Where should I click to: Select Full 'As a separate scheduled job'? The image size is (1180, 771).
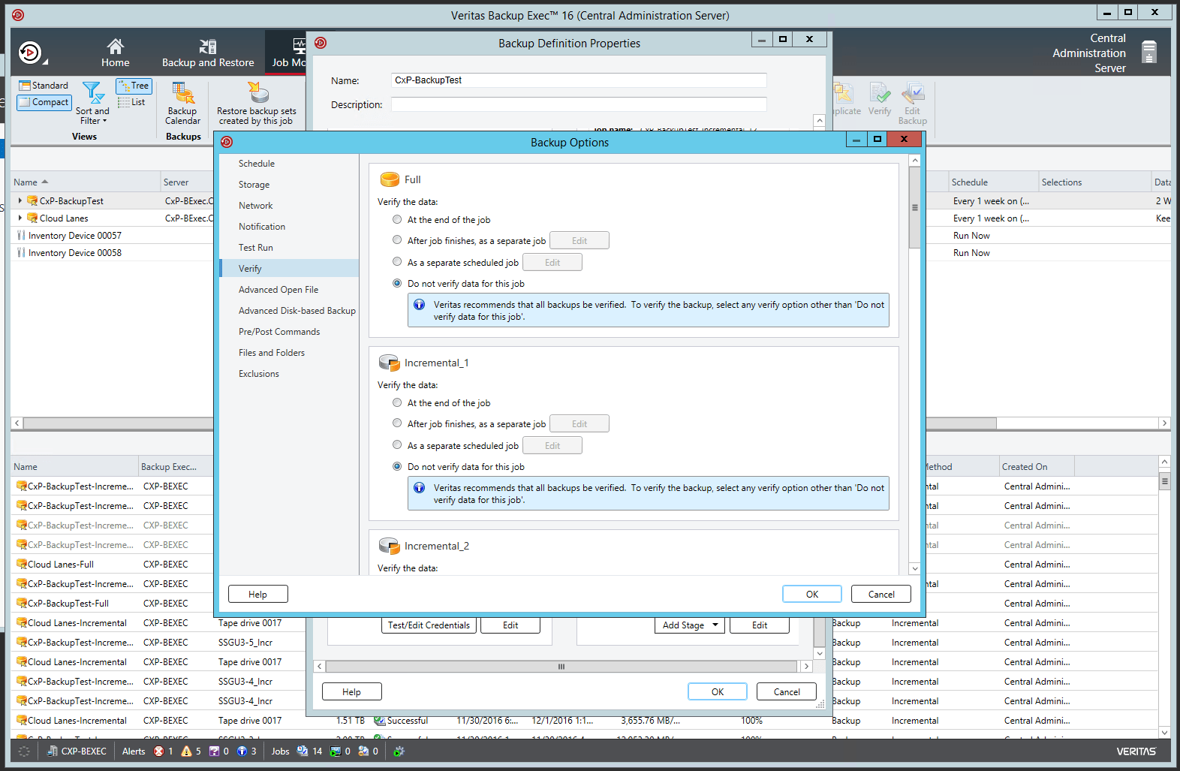397,262
